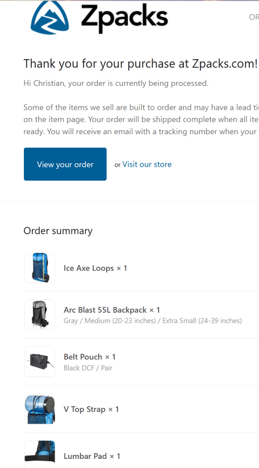Open the V Top Strap product thumbnail

(x=40, y=409)
